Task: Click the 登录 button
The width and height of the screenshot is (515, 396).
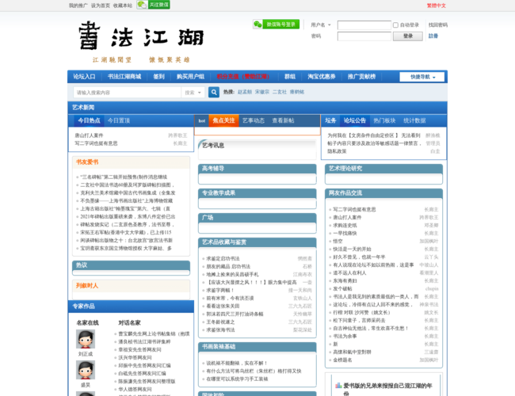Action: pyautogui.click(x=408, y=36)
